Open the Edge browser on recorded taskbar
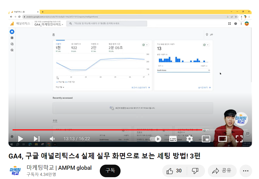259x179 pixels. 30,144
